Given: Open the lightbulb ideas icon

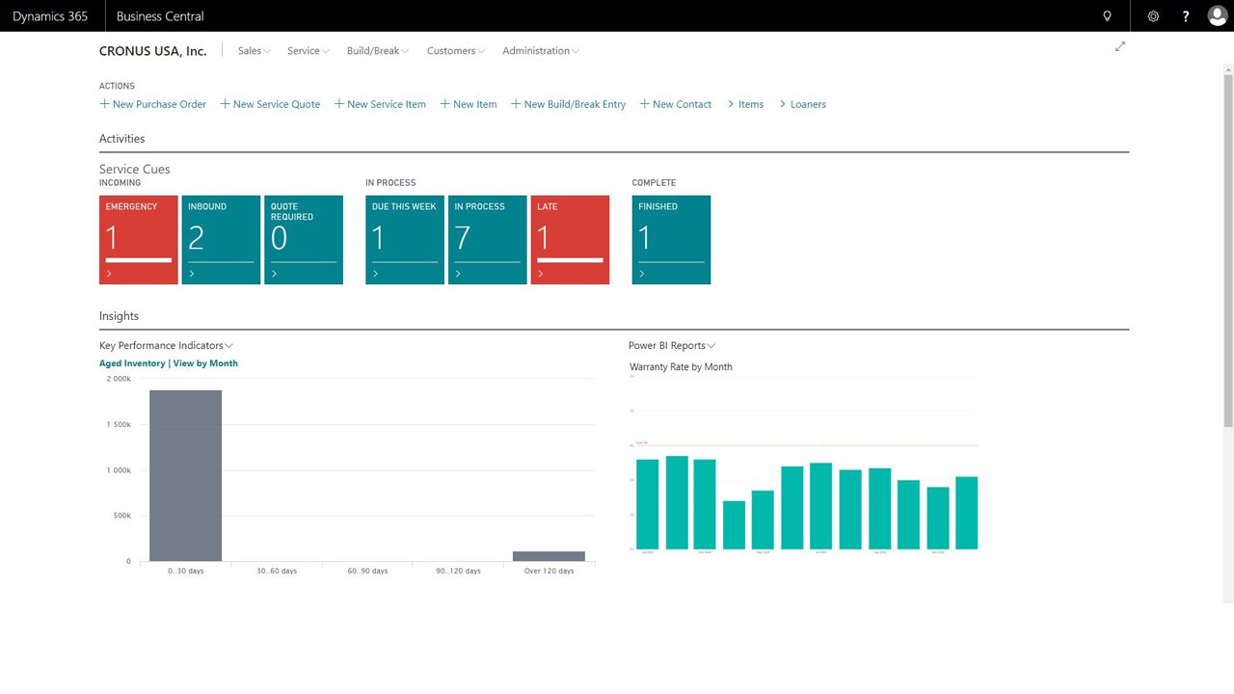Looking at the screenshot, I should point(1107,16).
